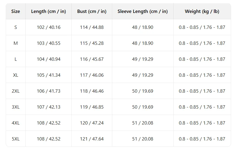Click the weight cell in the 2XL row
This screenshot has height=148, width=235.
pyautogui.click(x=202, y=91)
